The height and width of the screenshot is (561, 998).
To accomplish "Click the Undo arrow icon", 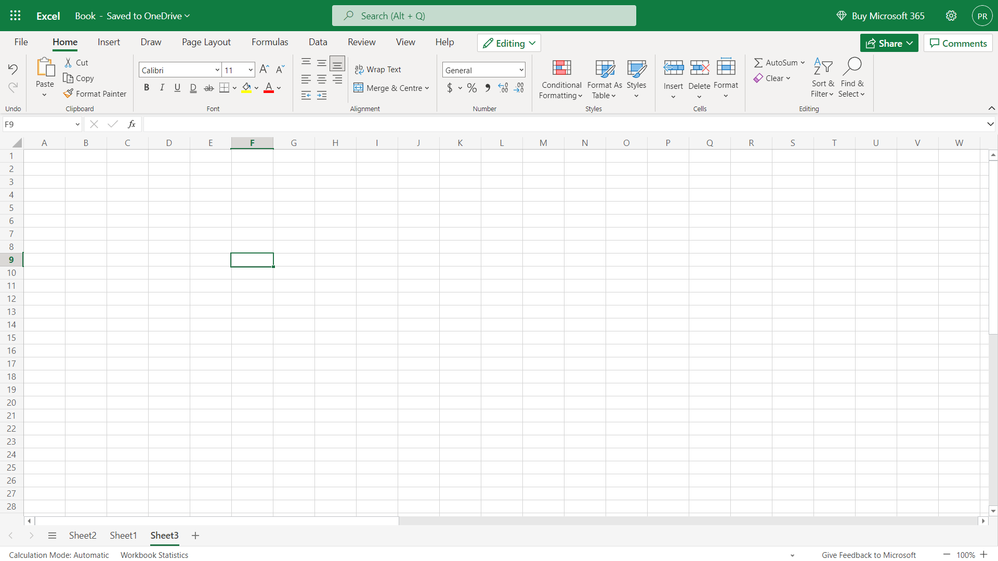I will [13, 69].
